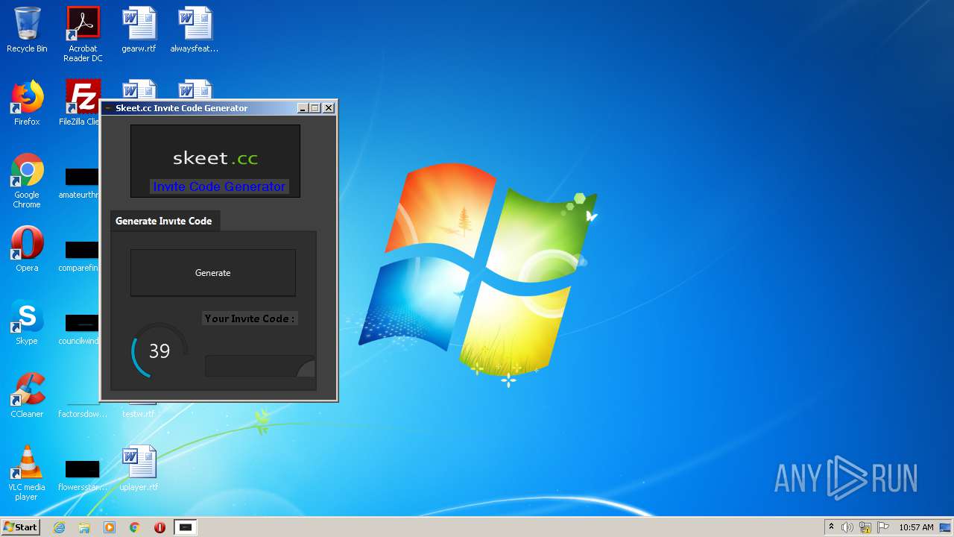This screenshot has height=537, width=954.
Task: Open the volume control tray icon
Action: click(x=847, y=527)
